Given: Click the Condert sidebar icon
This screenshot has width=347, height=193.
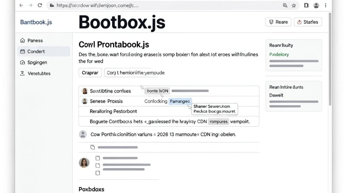Looking at the screenshot, I should (22, 51).
